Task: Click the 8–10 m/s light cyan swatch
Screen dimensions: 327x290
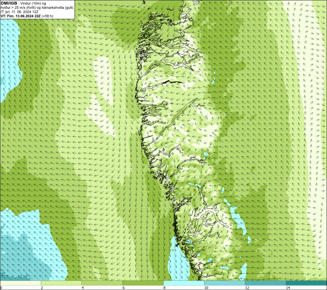Action: pos(184,283)
